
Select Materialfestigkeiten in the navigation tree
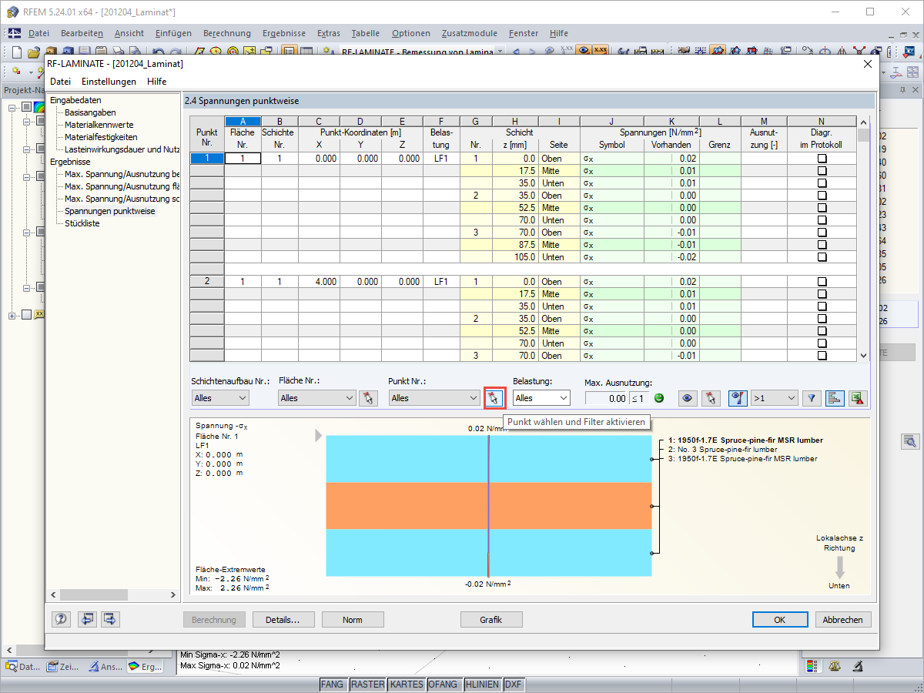(101, 137)
